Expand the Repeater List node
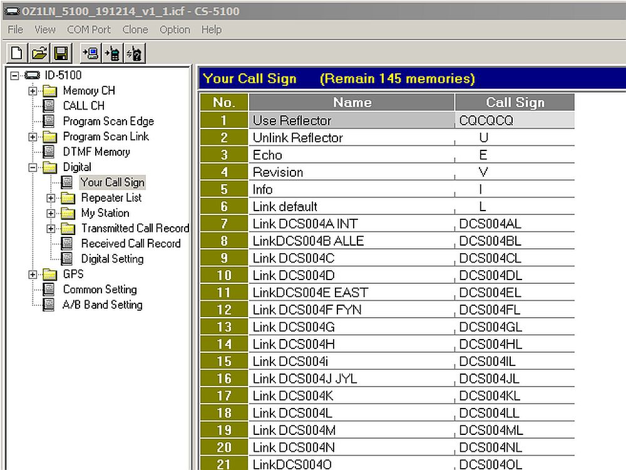The width and height of the screenshot is (626, 470). click(51, 198)
